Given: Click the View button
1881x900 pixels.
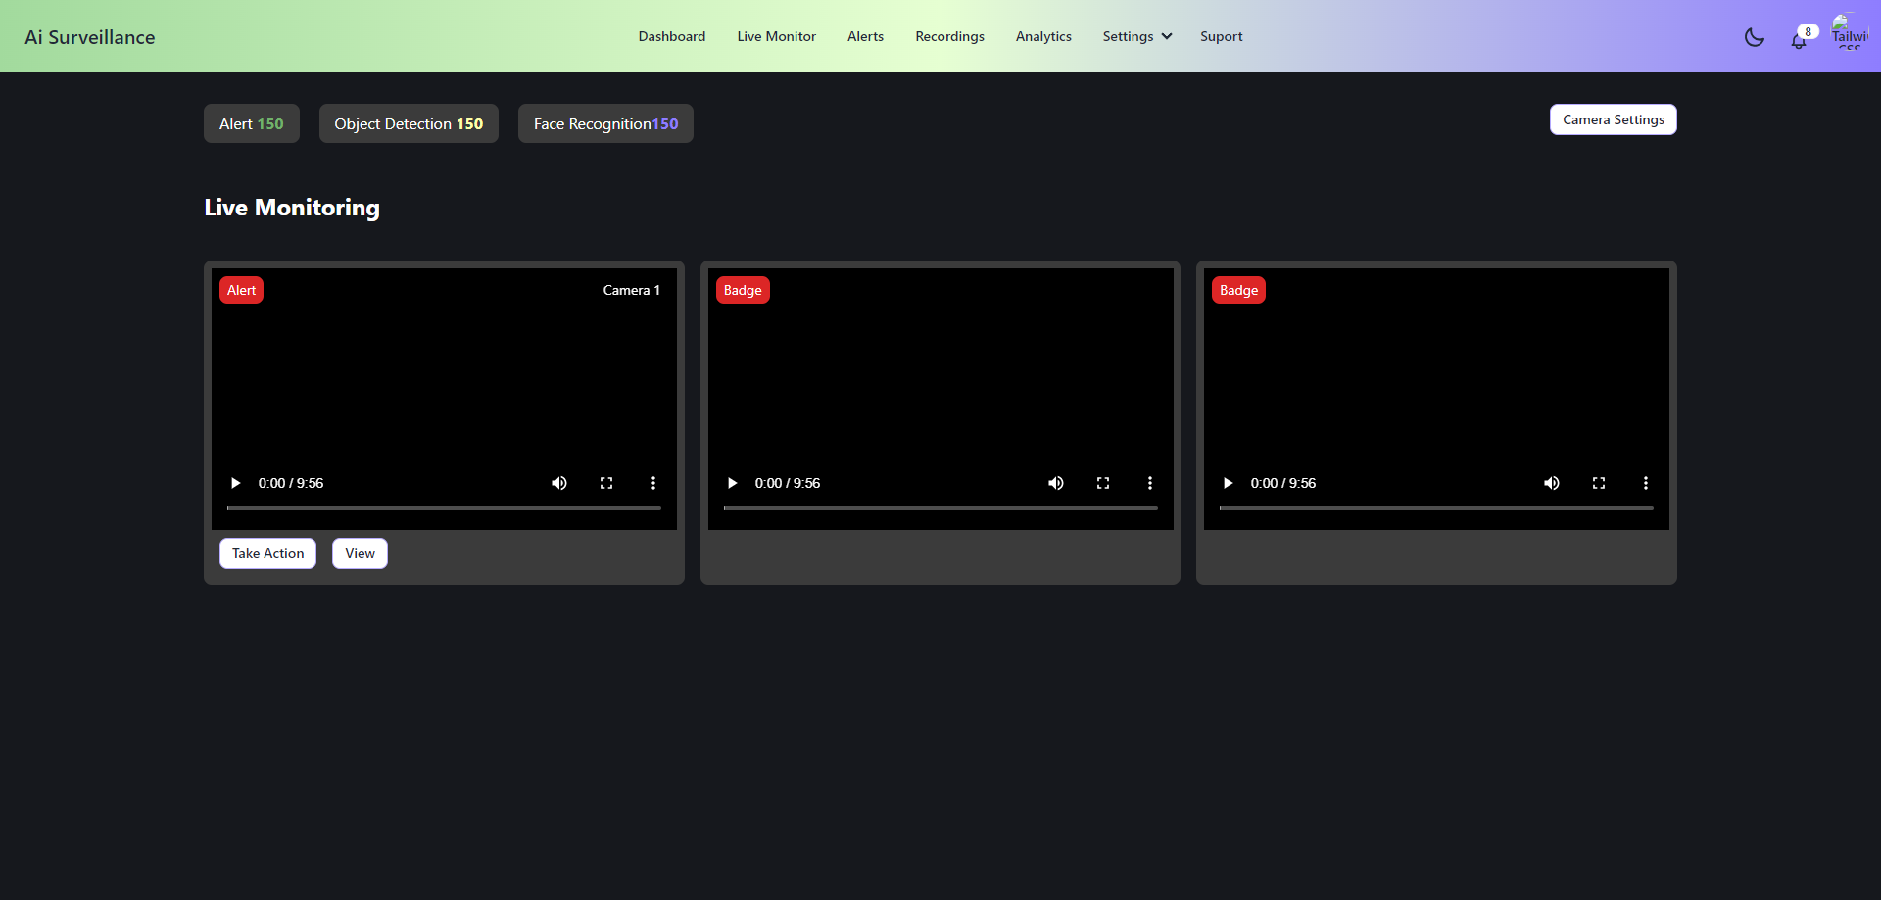Looking at the screenshot, I should [360, 553].
